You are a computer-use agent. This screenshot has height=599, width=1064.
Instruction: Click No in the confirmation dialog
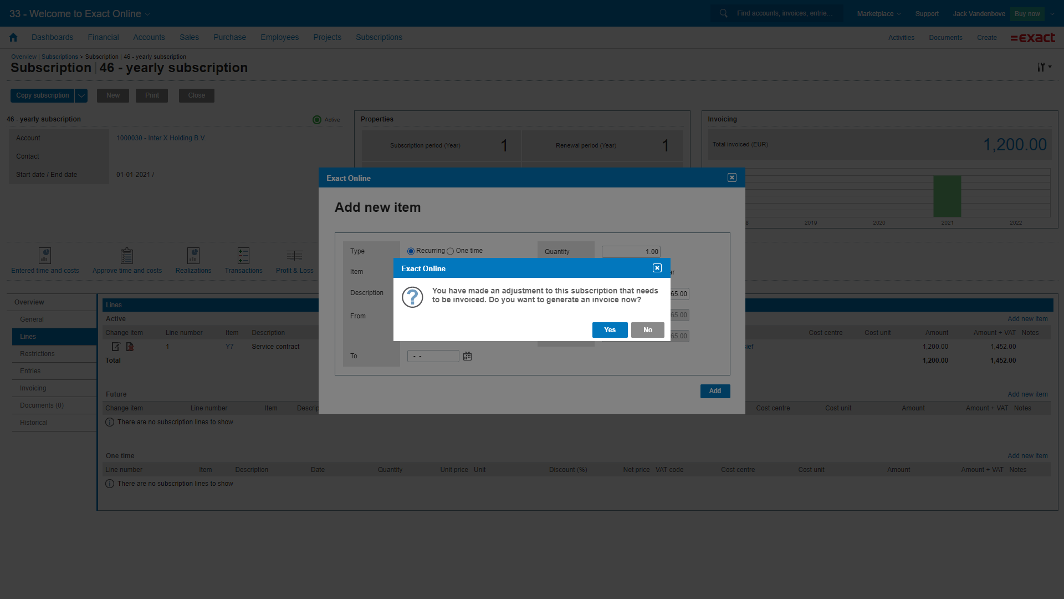(647, 330)
